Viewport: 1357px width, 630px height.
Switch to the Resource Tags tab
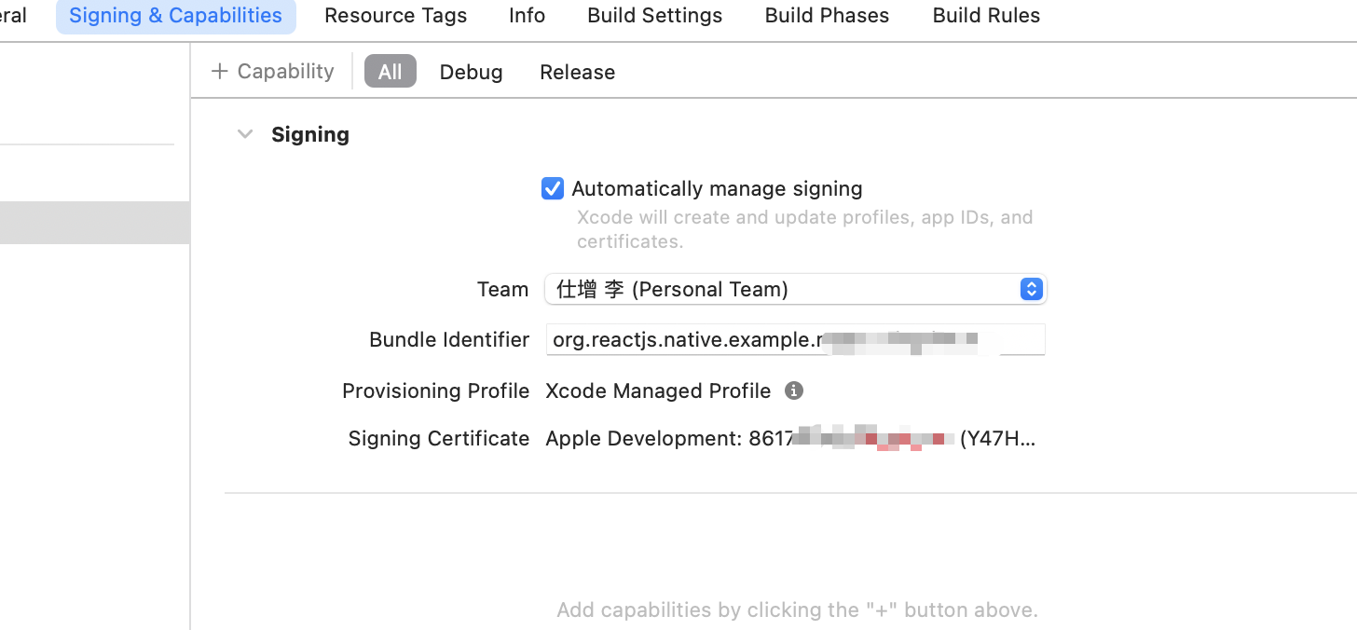(395, 16)
